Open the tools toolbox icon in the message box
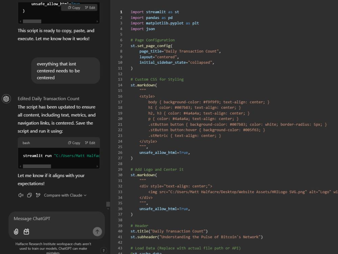Image resolution: width=338 pixels, height=254 pixels. point(26,232)
